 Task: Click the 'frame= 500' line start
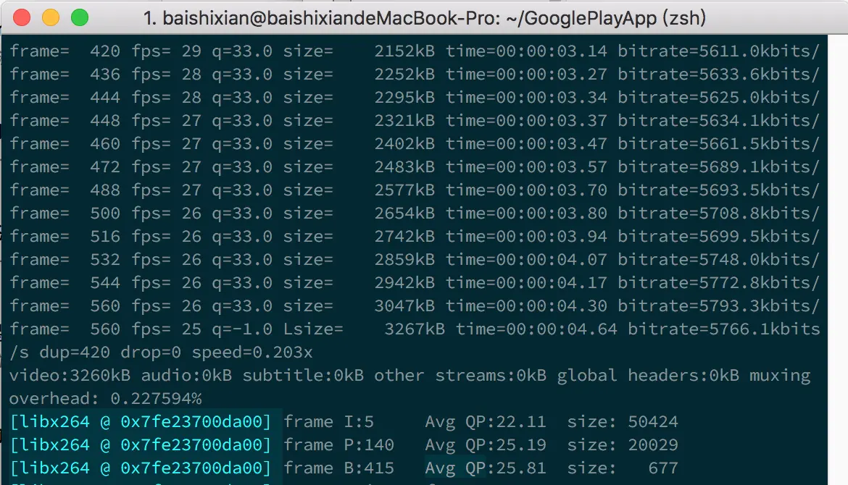(65, 213)
